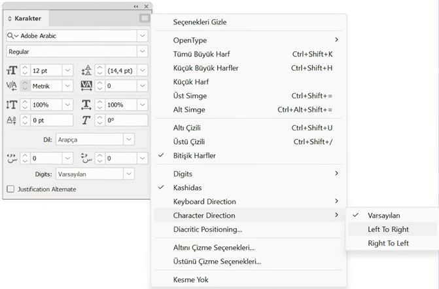Open the 12 pt font size dropdown

point(67,70)
